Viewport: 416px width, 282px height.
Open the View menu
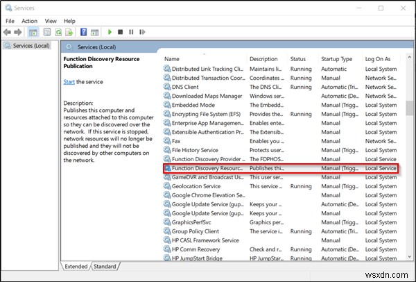tap(49, 21)
